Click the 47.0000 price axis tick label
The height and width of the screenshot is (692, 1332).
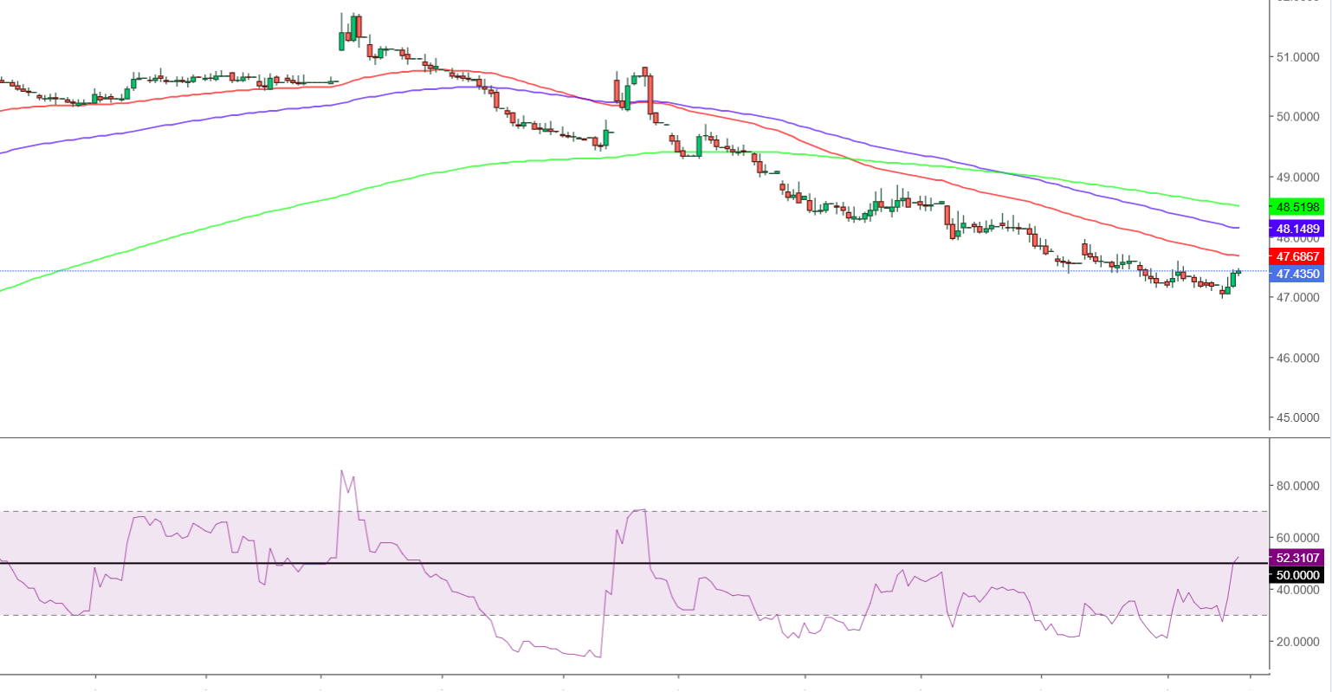coord(1298,297)
